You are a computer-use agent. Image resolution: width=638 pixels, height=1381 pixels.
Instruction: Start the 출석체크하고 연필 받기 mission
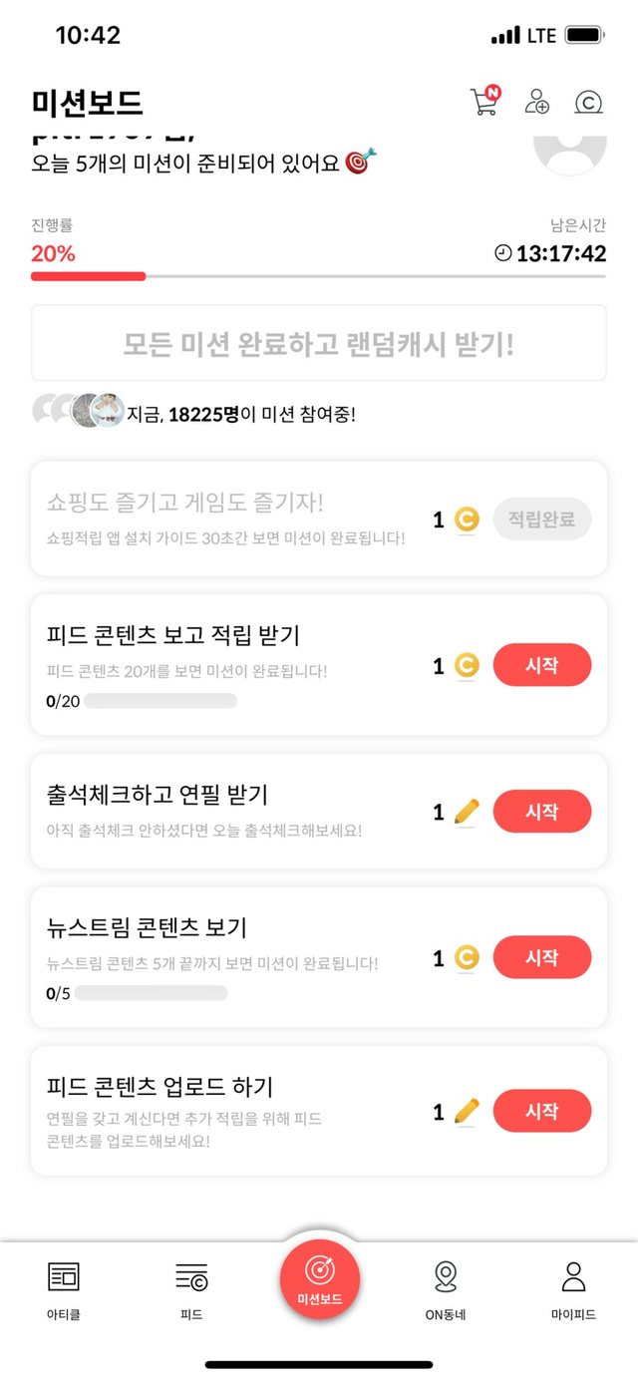541,812
